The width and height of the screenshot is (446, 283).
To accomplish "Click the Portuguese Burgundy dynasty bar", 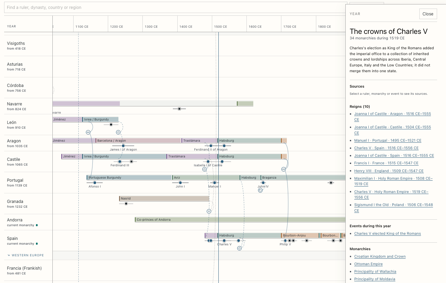I will point(129,178).
